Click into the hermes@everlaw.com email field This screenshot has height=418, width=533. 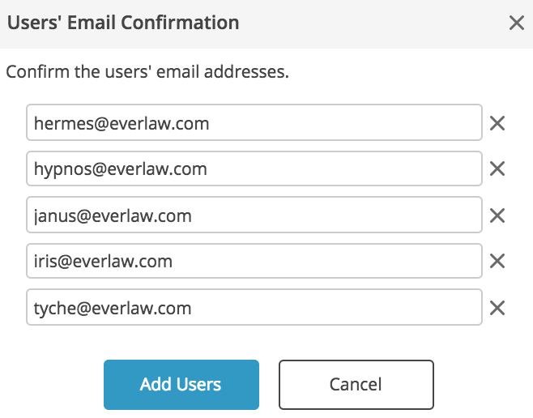click(x=254, y=122)
